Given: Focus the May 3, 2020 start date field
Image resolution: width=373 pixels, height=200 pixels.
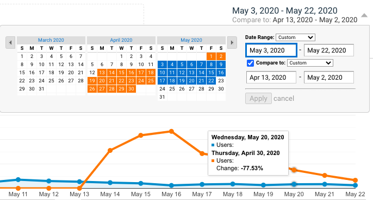Looking at the screenshot, I should (x=271, y=50).
